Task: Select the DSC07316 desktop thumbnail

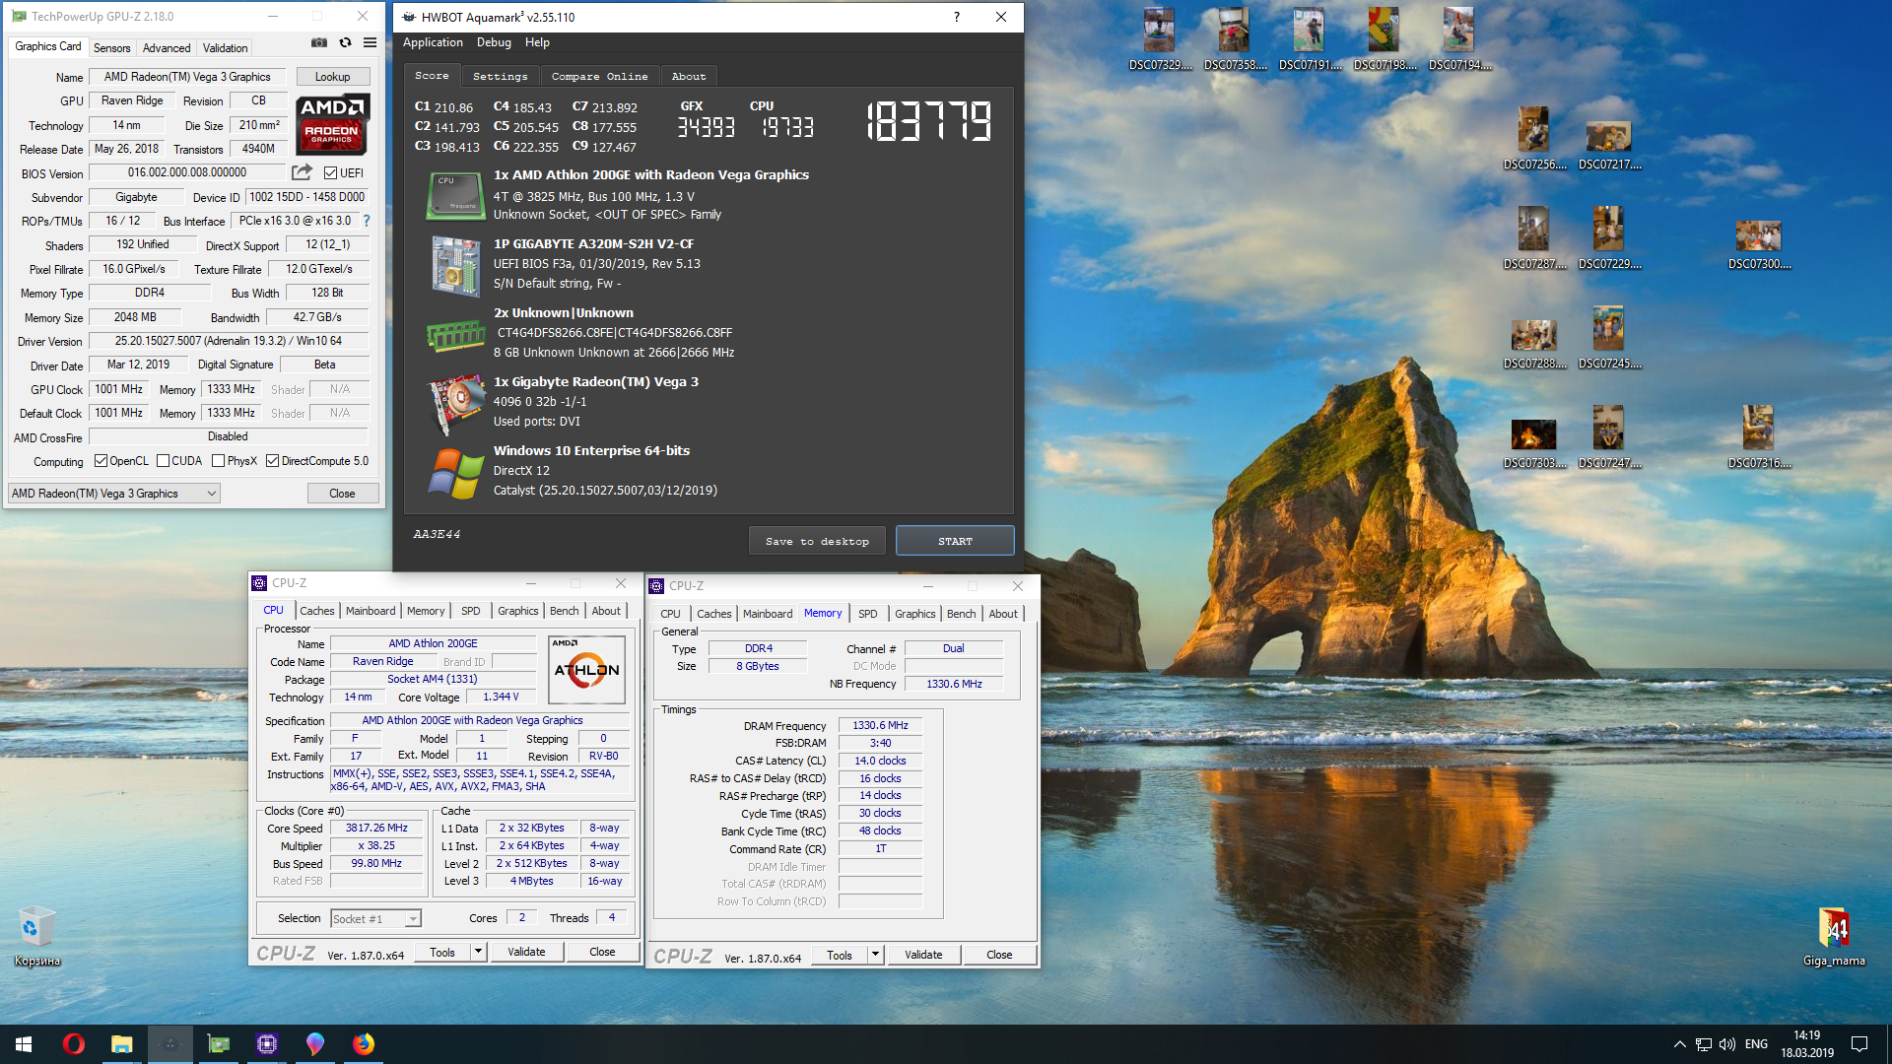Action: point(1759,436)
